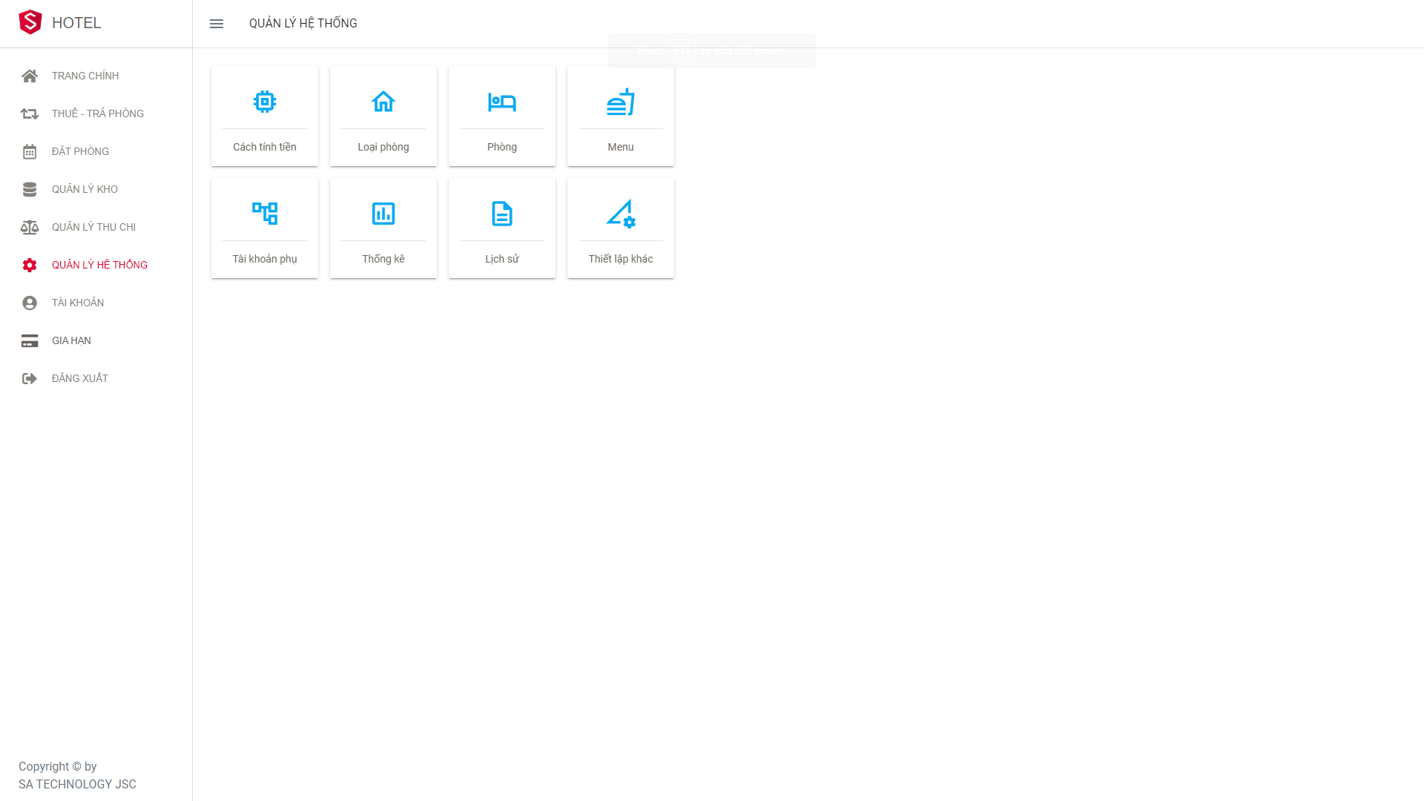Select Đặt Phòng in sidebar
Viewport: 1424px width, 801px height.
[80, 151]
